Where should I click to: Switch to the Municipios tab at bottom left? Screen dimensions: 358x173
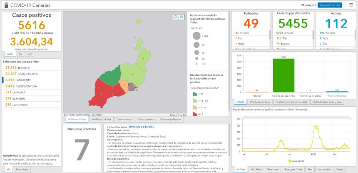pos(21,170)
